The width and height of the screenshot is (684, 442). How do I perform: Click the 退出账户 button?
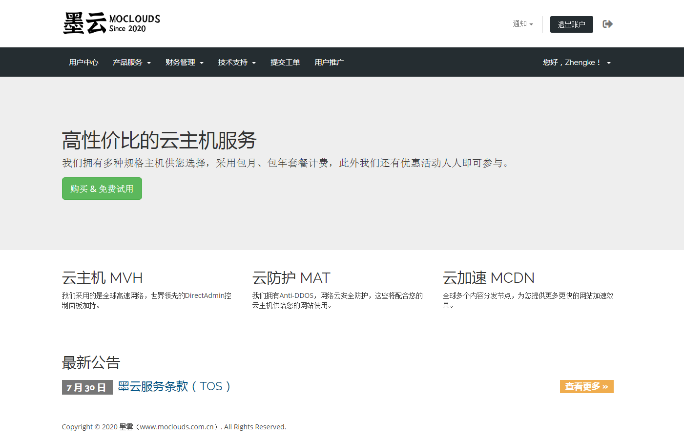(571, 24)
